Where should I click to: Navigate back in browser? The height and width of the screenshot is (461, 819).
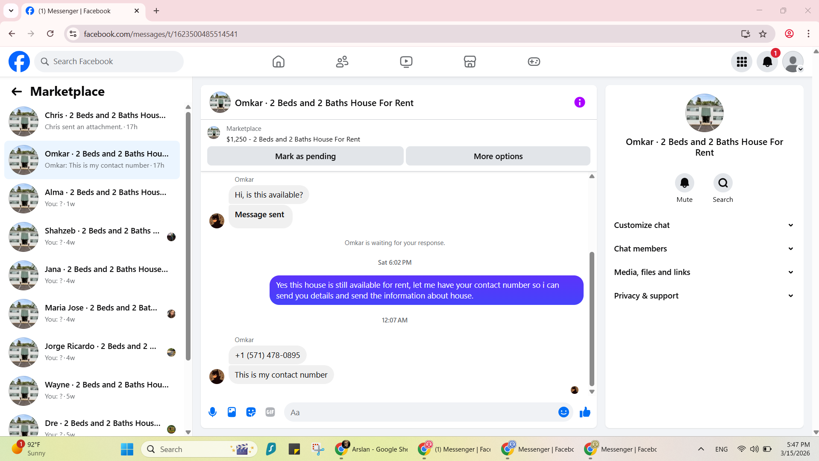(x=12, y=34)
